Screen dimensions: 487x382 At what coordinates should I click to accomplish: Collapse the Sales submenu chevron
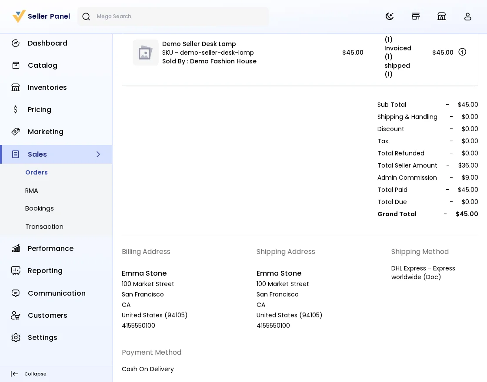(98, 154)
